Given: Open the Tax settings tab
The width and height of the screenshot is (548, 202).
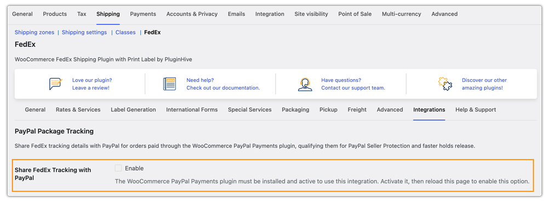Looking at the screenshot, I should tap(82, 14).
